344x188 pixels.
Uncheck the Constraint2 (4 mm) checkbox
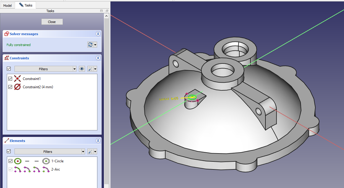[x=10, y=87]
